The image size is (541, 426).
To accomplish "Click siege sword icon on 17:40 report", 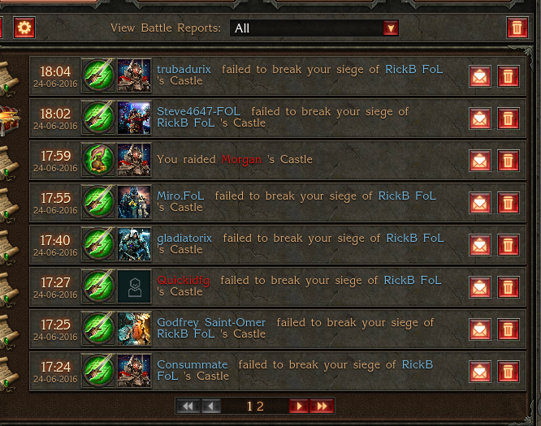I will 98,244.
